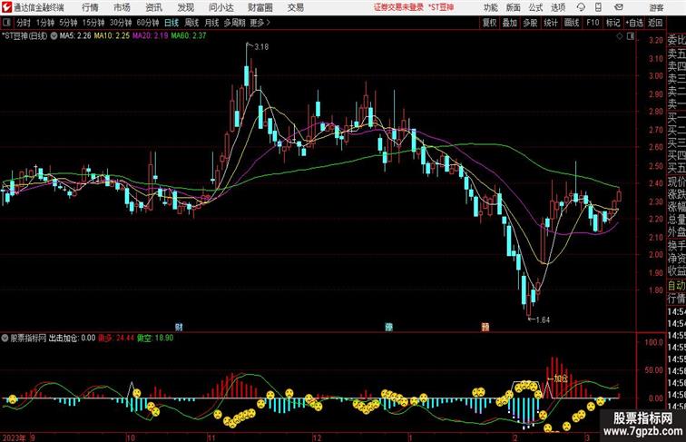Click the Tongdaxin red logo icon
Viewport: 686px width, 442px height.
click(x=6, y=7)
